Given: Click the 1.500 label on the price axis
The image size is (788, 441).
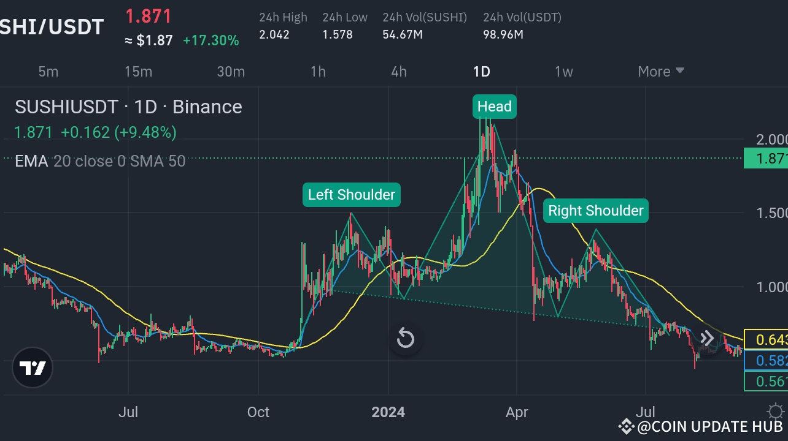Looking at the screenshot, I should pos(771,213).
